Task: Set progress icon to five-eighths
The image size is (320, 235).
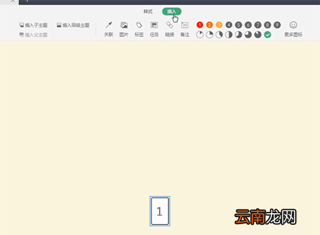Action: 239,35
